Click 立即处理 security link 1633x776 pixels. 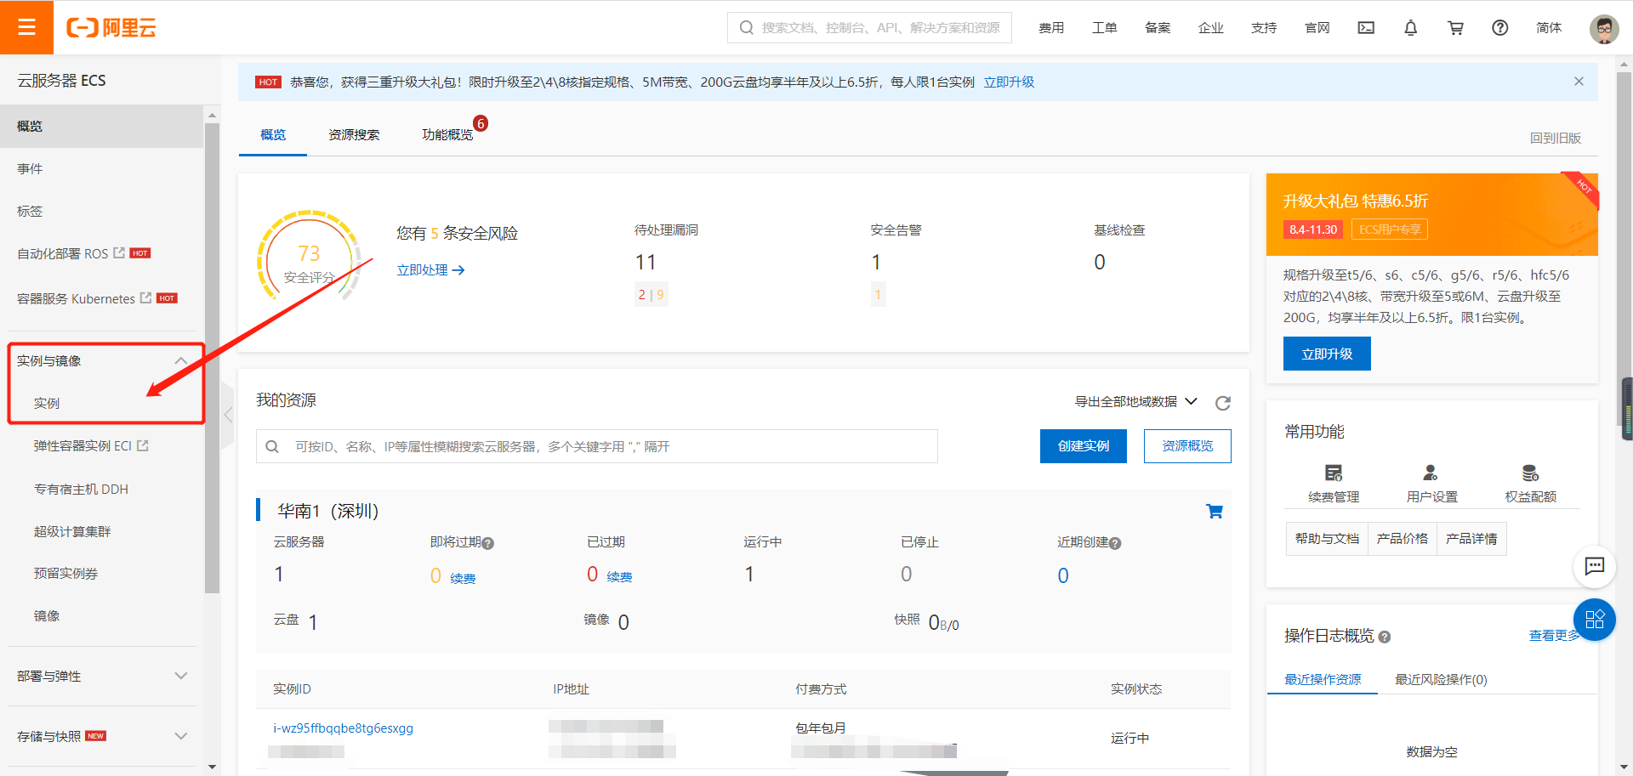(430, 269)
